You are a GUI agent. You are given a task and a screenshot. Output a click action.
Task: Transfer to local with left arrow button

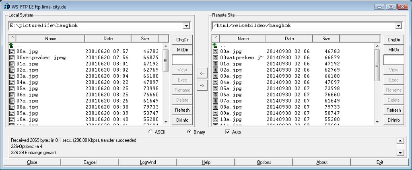tap(202, 74)
